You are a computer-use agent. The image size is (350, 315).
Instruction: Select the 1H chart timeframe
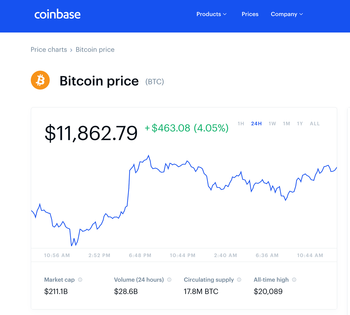tap(241, 123)
